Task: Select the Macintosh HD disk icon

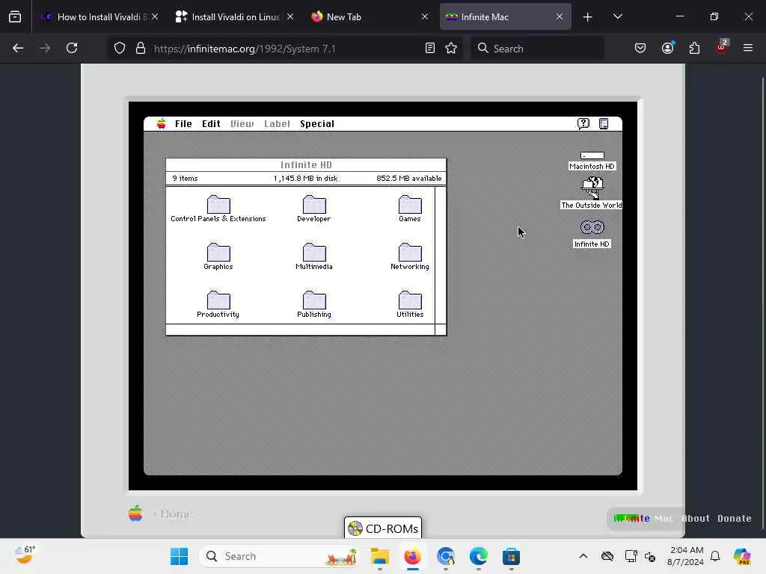Action: [592, 155]
